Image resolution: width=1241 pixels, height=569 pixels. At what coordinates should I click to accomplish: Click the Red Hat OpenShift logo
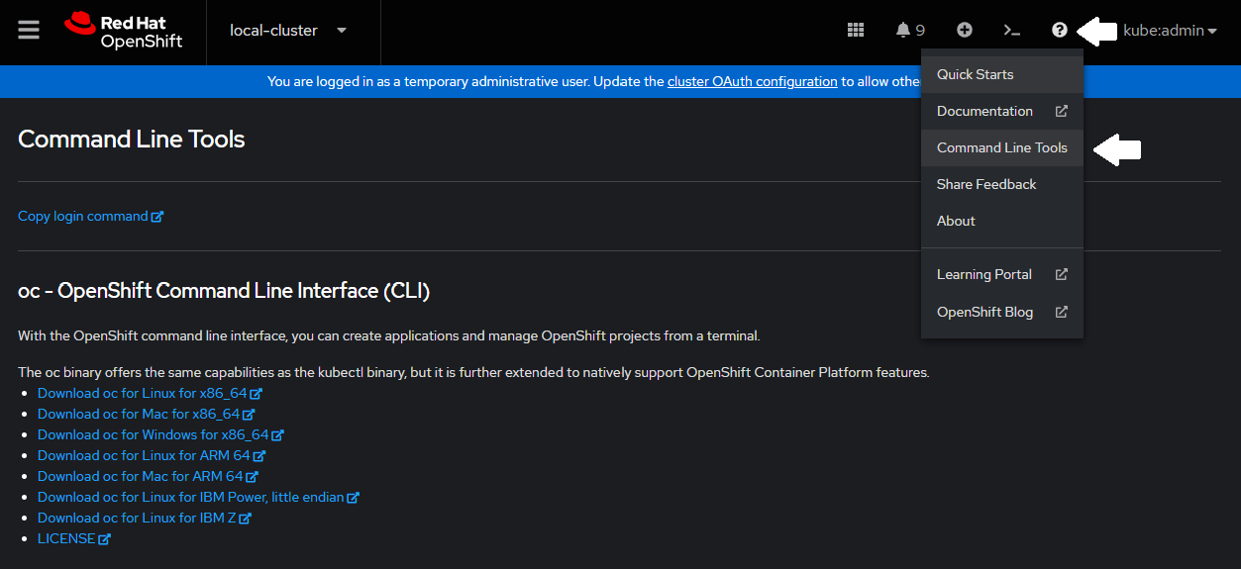tap(124, 30)
